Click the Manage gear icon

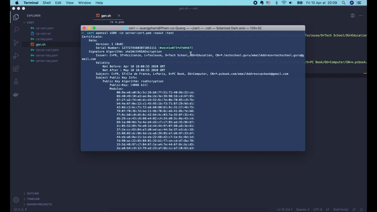[16, 199]
